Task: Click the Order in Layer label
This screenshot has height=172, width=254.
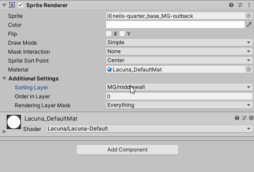Action: (x=32, y=96)
